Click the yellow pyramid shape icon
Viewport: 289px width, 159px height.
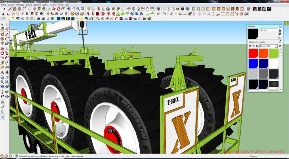tap(82, 18)
